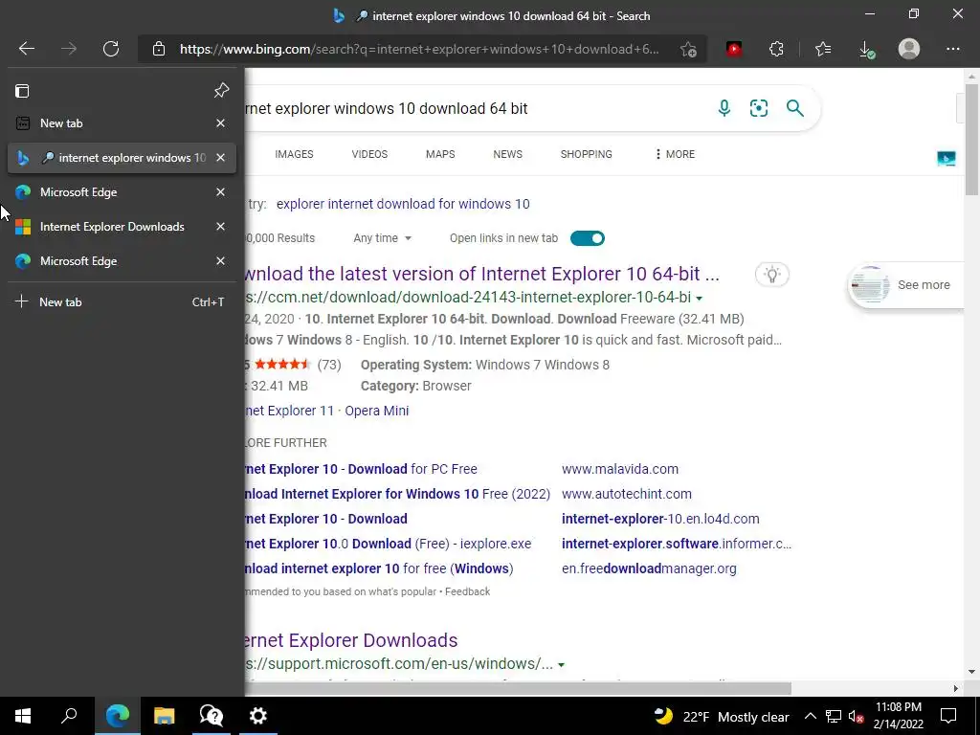Open the IMAGES search tab
The image size is (980, 735).
(294, 154)
